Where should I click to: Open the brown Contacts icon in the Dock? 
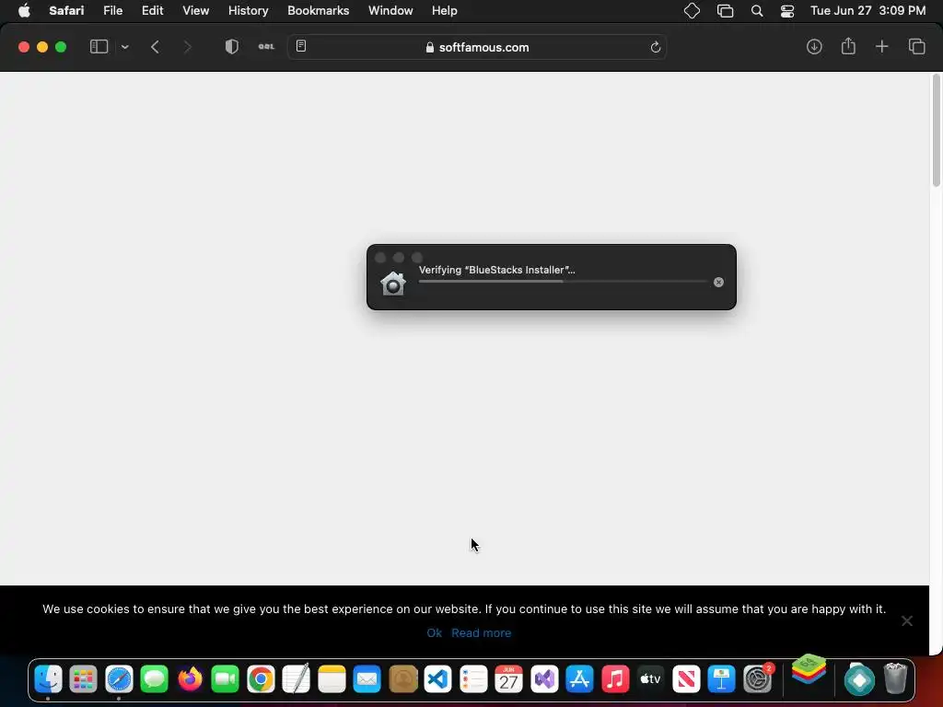pyautogui.click(x=403, y=679)
